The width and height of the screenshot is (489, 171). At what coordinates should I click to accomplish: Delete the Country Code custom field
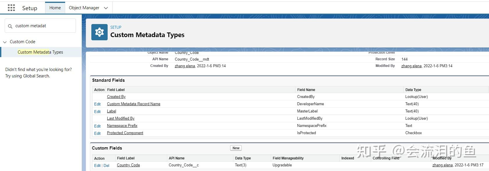[106, 165]
